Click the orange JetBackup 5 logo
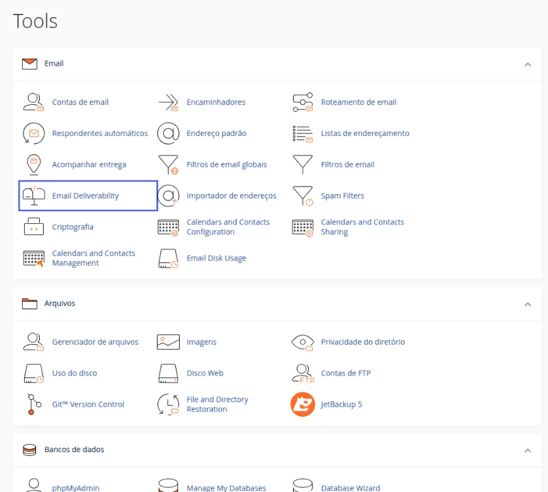Viewport: 548px width, 492px height. (x=302, y=404)
